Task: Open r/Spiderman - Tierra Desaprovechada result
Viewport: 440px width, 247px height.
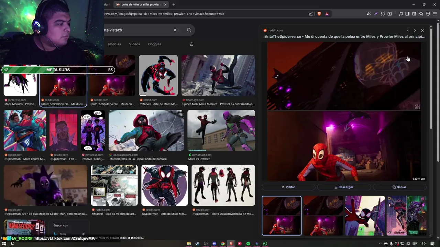Action: tap(223, 185)
